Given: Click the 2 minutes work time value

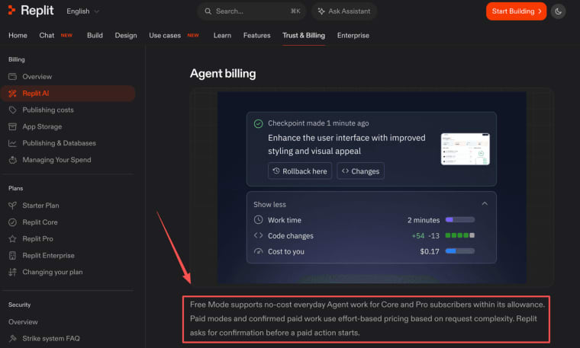Looking at the screenshot, I should [x=423, y=220].
